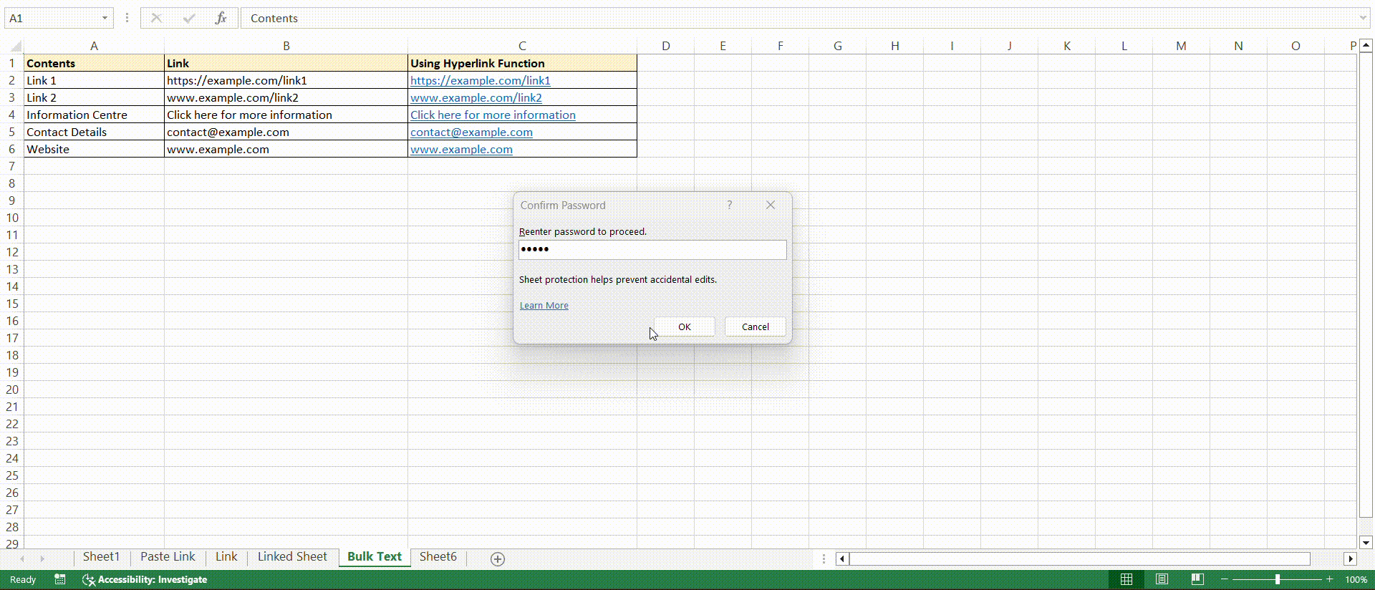Viewport: 1375px width, 590px height.
Task: Click horizontal scrollbar right arrow
Action: [1351, 558]
